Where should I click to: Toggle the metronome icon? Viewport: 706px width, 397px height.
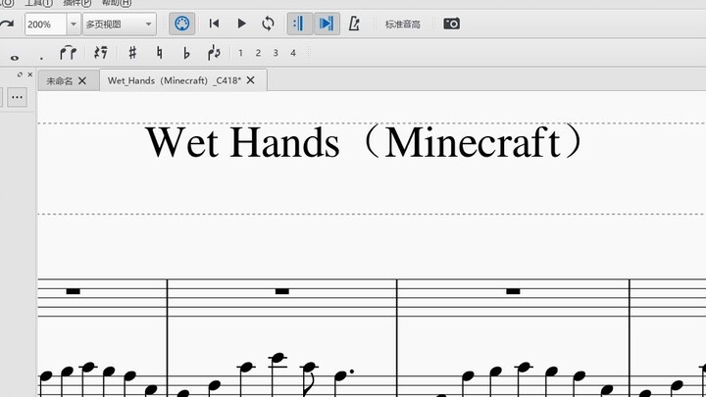click(x=354, y=24)
